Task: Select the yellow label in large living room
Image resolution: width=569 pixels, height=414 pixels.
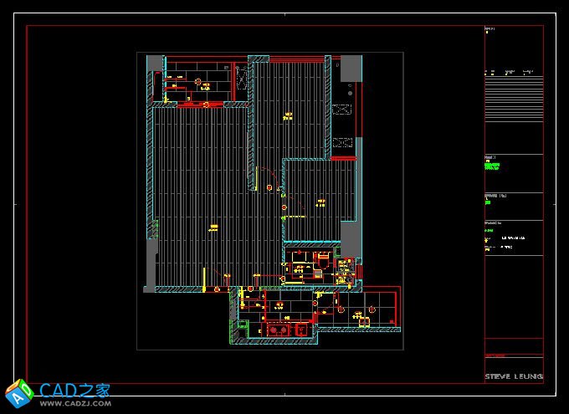Action: pyautogui.click(x=214, y=226)
